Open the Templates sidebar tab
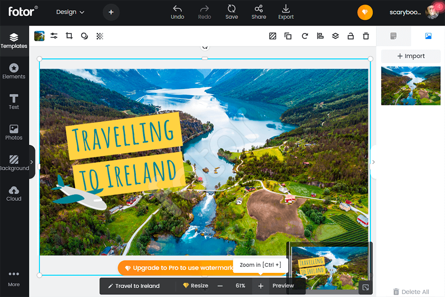Screen dimensions: 445x297 pos(14,40)
